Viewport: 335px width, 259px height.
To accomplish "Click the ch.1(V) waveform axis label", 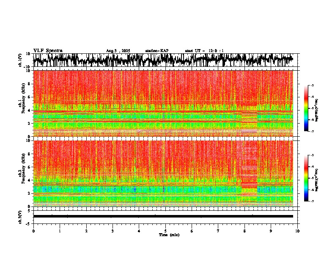I will coord(20,60).
